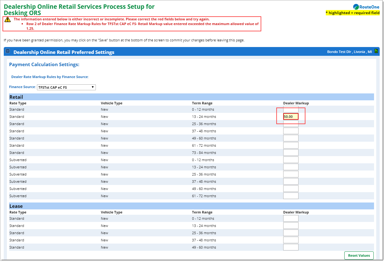
Task: Click Lease 49 - 60 months markup field
Action: click(x=291, y=247)
